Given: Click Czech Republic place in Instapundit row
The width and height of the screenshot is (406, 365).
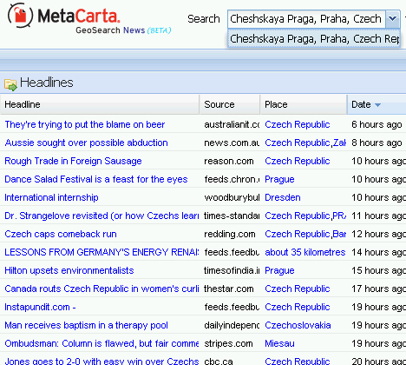Looking at the screenshot, I should pyautogui.click(x=298, y=307).
